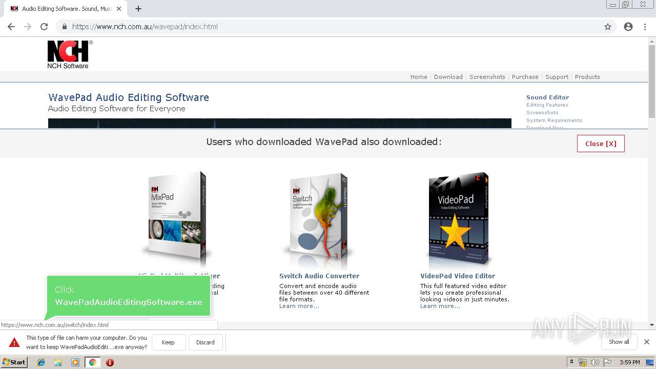Open the Purchase navigation link
The height and width of the screenshot is (369, 656).
(x=525, y=77)
